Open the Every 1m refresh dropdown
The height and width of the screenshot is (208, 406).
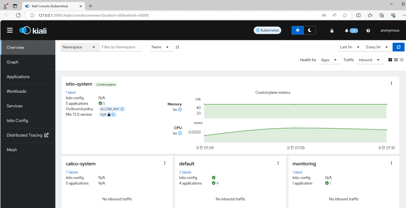pyautogui.click(x=378, y=47)
